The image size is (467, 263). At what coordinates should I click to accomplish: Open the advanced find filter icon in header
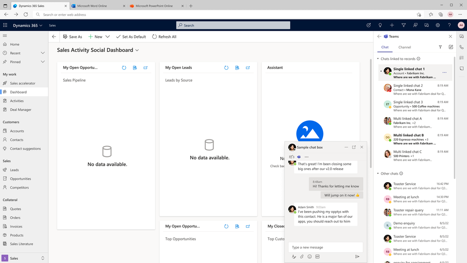click(x=403, y=25)
